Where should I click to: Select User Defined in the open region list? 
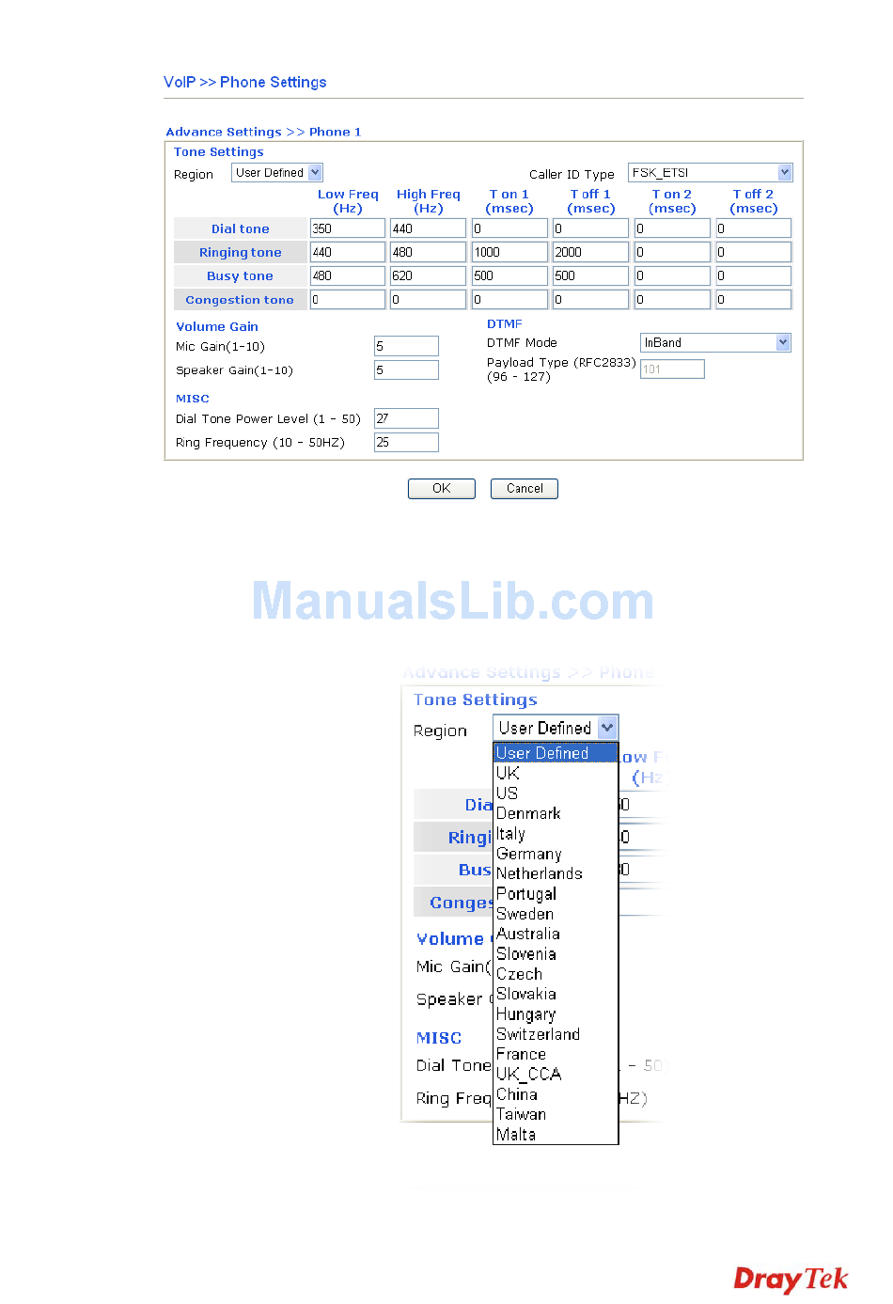pos(556,753)
